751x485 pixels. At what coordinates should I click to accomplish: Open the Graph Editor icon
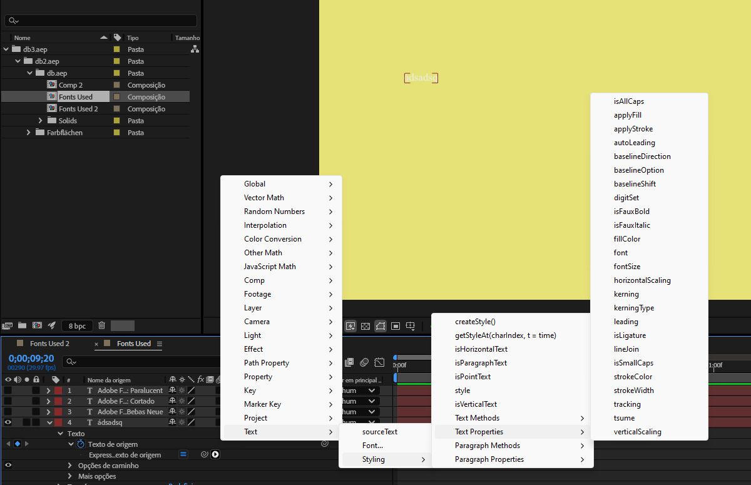click(x=379, y=362)
